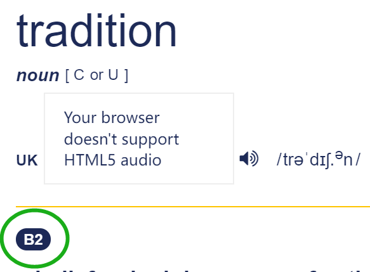
Task: Click the word "or" in grammar code
Action: click(96, 76)
